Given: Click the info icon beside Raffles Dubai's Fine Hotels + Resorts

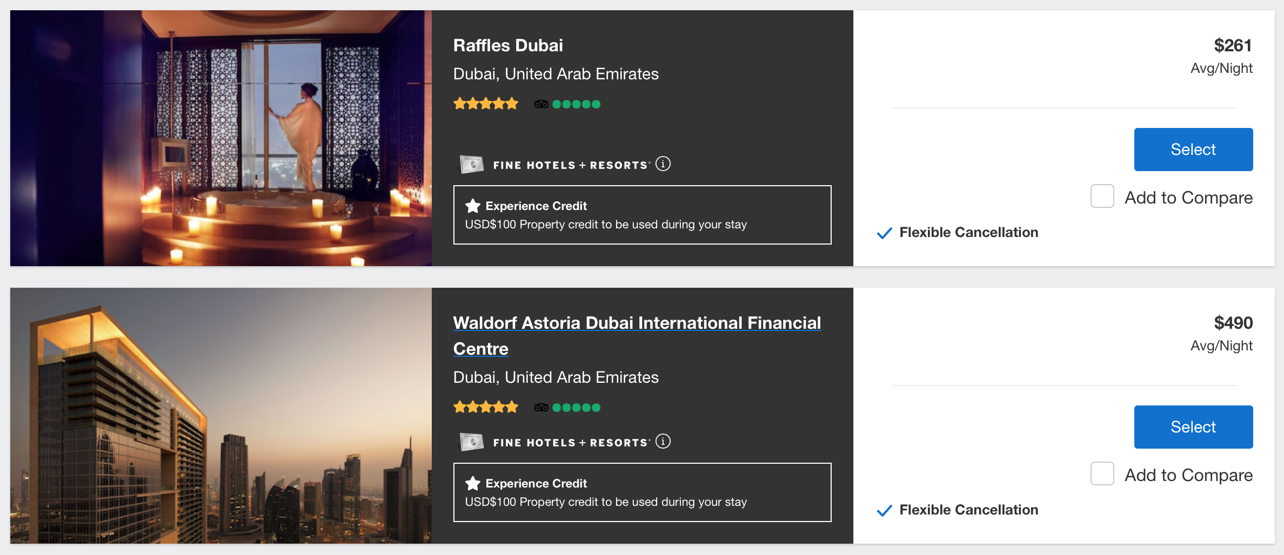Looking at the screenshot, I should click(663, 164).
